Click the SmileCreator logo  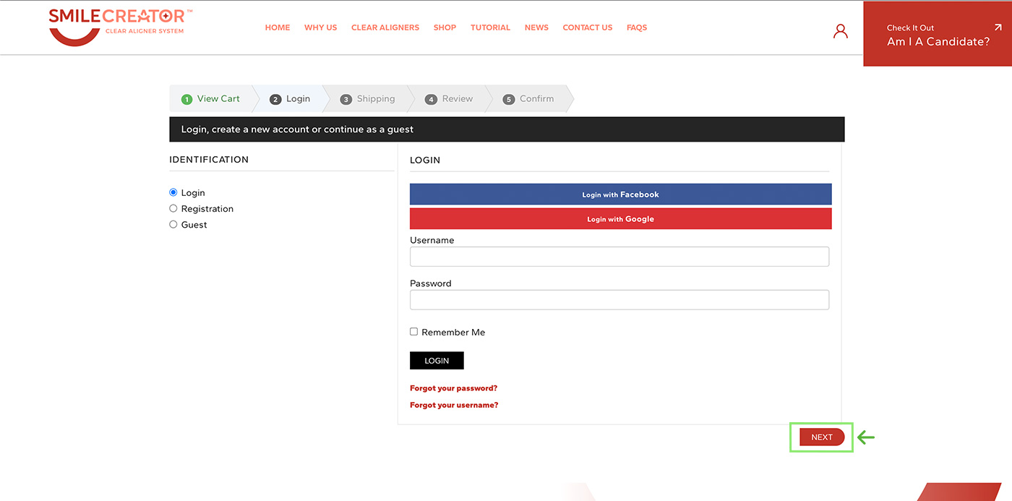click(120, 27)
